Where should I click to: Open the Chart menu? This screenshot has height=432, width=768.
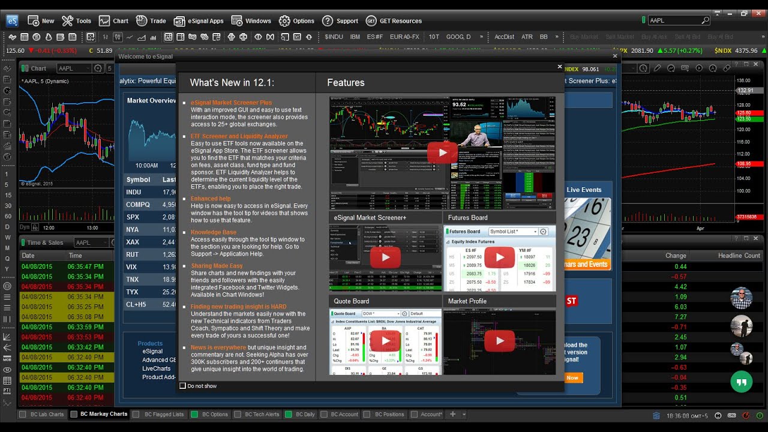coord(113,21)
